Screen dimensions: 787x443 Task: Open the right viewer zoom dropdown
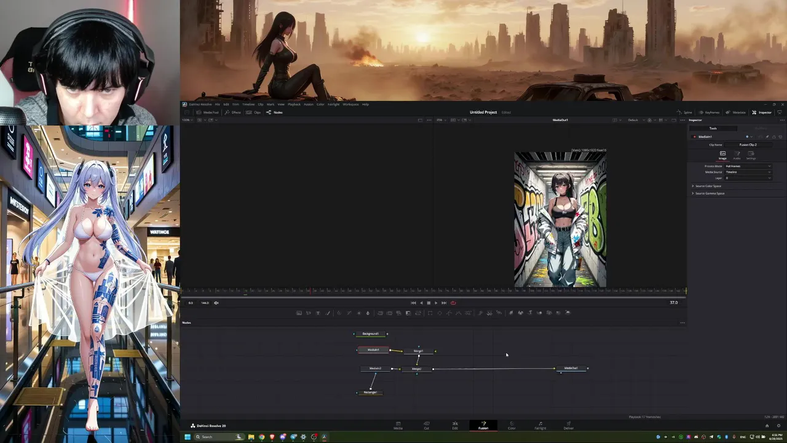440,120
